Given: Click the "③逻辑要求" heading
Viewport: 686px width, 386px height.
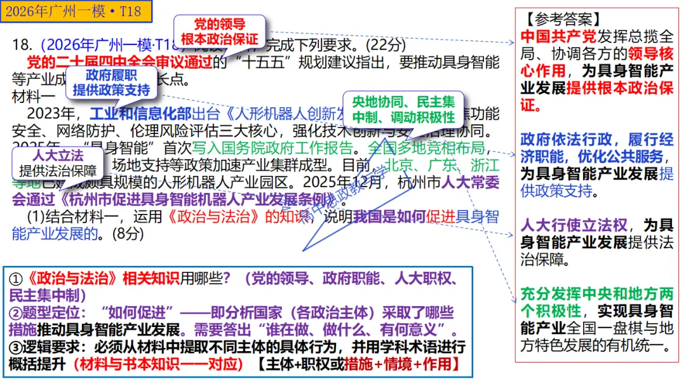Looking at the screenshot, I should point(44,347).
